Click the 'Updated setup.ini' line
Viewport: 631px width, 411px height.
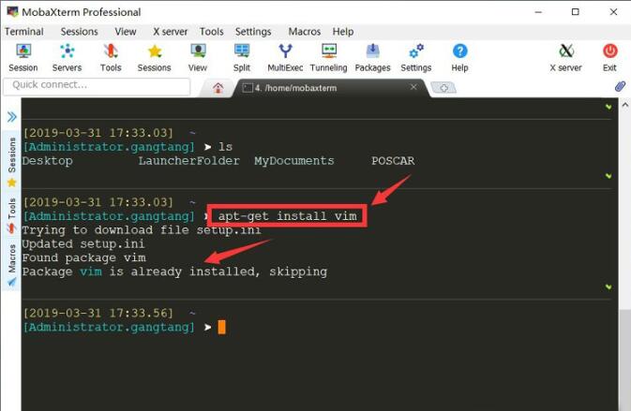pos(83,243)
